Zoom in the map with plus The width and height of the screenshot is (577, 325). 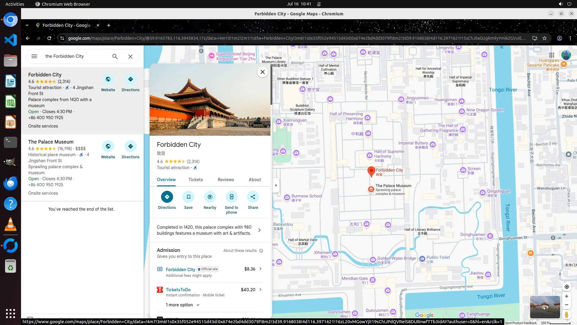click(566, 296)
